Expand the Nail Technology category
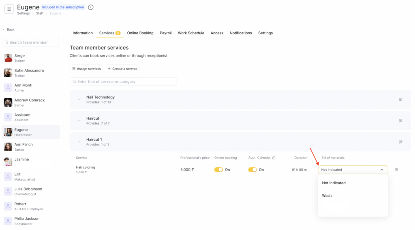 point(79,99)
